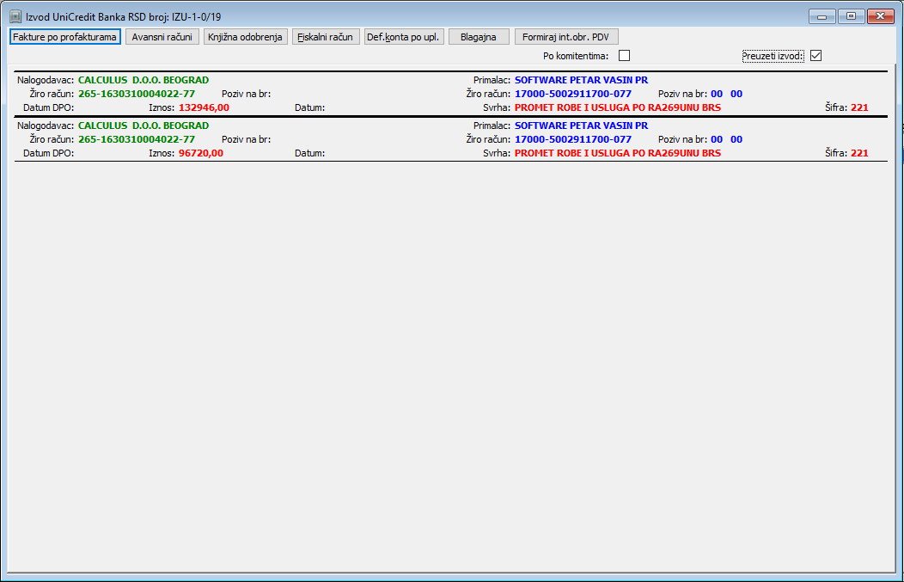Click account 17000-5002911700-077 in the 96720,00 entry
The width and height of the screenshot is (904, 582).
573,139
